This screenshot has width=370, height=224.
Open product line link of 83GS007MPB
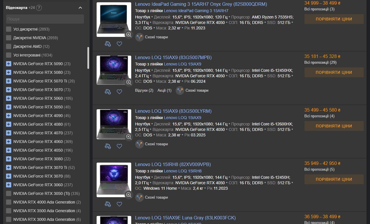point(183,64)
